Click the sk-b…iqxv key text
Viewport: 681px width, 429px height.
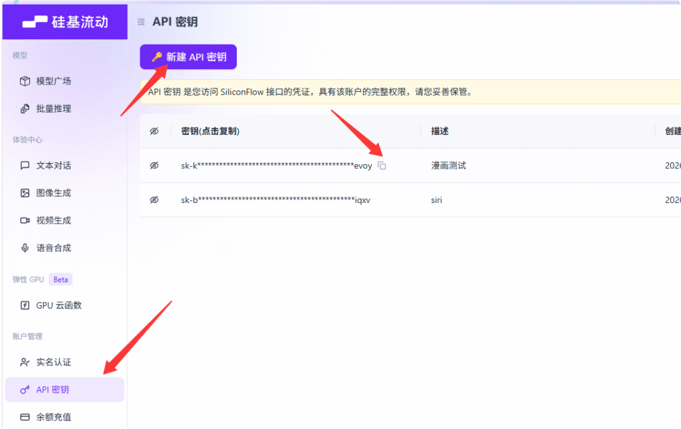pyautogui.click(x=276, y=200)
